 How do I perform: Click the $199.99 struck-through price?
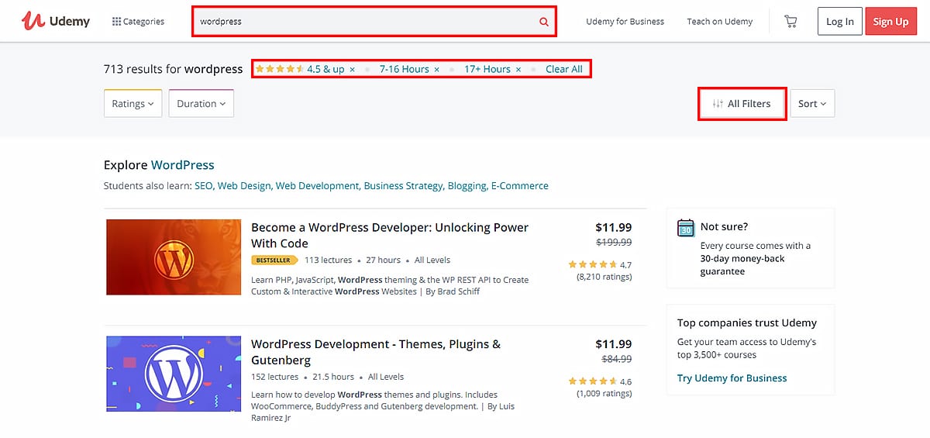pos(614,243)
